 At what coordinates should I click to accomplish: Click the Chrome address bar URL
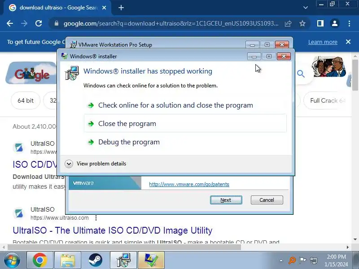pos(171,23)
